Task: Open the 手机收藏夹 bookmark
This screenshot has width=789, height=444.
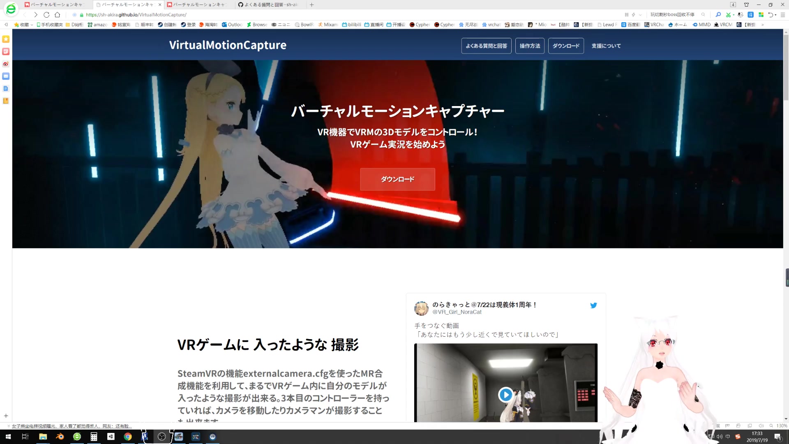Action: coord(49,25)
